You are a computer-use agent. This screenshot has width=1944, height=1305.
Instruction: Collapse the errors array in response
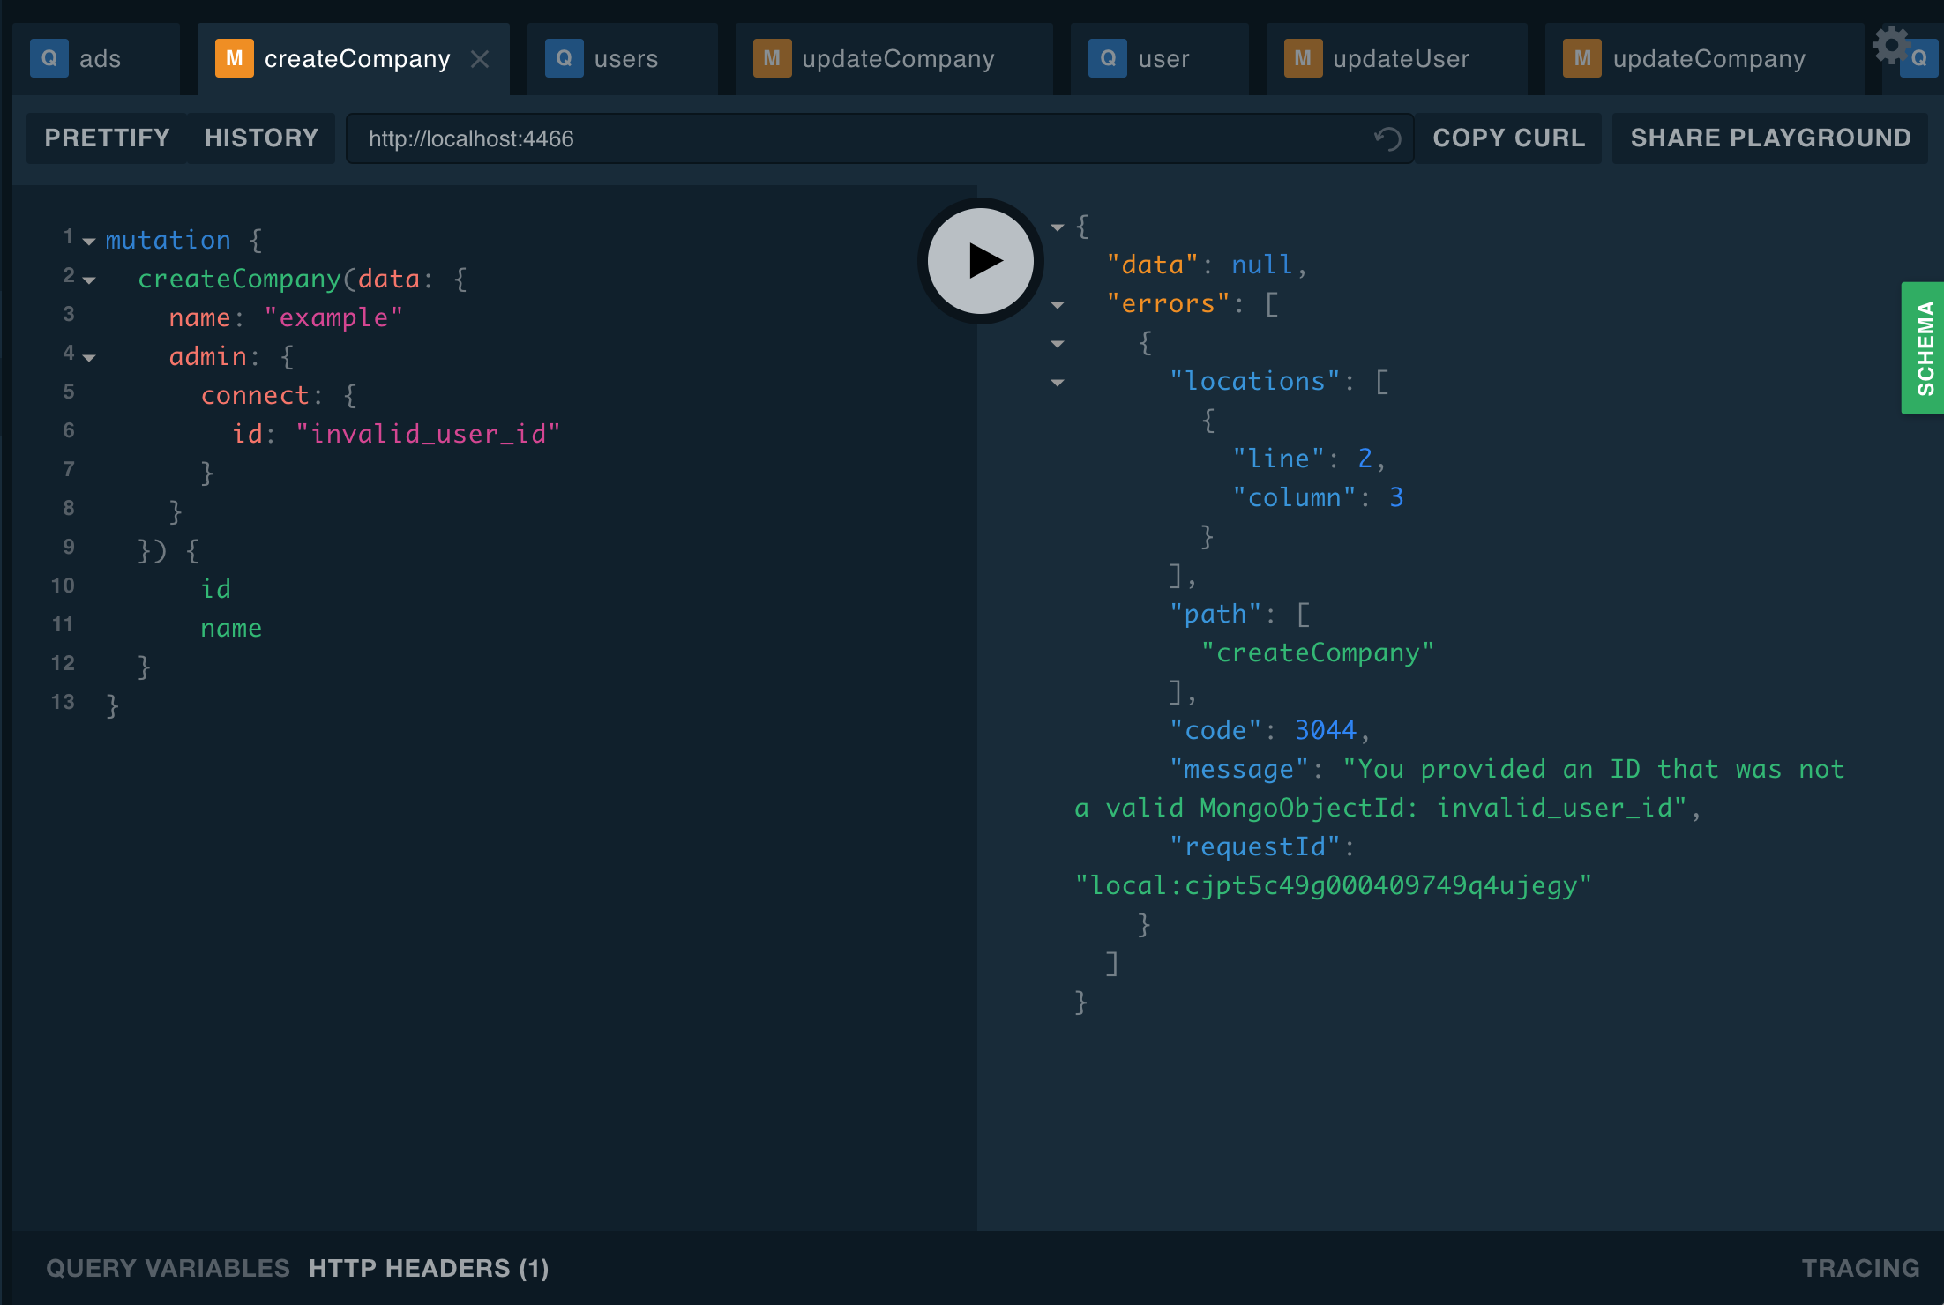pos(1058,305)
